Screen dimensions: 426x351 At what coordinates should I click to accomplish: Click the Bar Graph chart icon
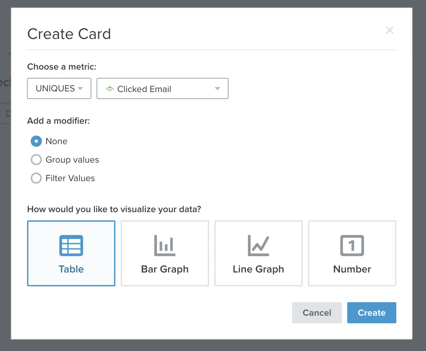pyautogui.click(x=165, y=245)
